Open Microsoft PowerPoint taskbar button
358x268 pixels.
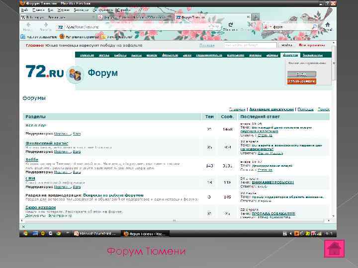pyautogui.click(x=95, y=234)
